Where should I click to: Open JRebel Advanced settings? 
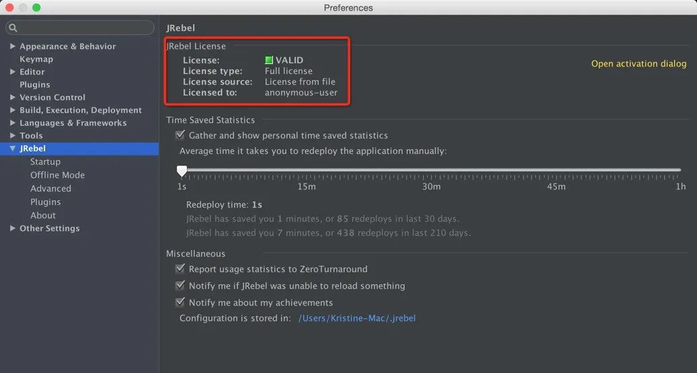(50, 188)
